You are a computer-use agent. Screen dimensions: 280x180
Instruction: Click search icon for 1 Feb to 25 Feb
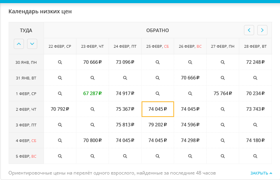158,94
